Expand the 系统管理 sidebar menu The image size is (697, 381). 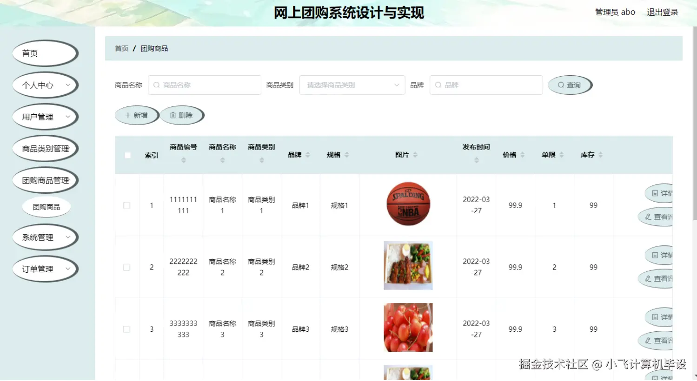tap(46, 237)
